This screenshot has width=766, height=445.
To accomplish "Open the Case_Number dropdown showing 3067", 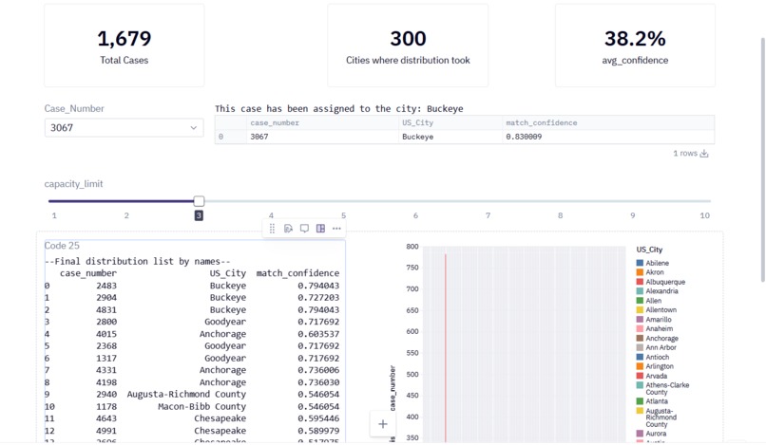I will (124, 128).
